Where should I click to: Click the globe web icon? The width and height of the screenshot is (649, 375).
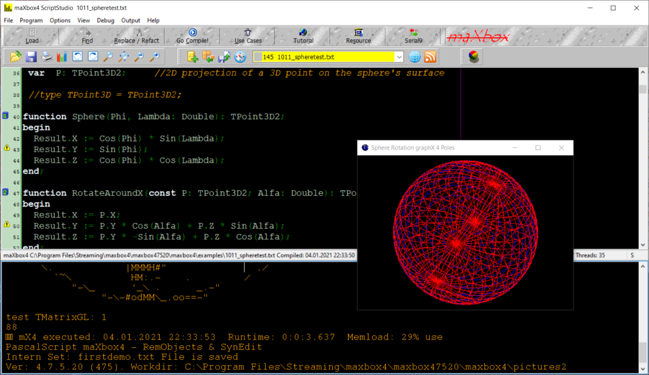click(414, 57)
